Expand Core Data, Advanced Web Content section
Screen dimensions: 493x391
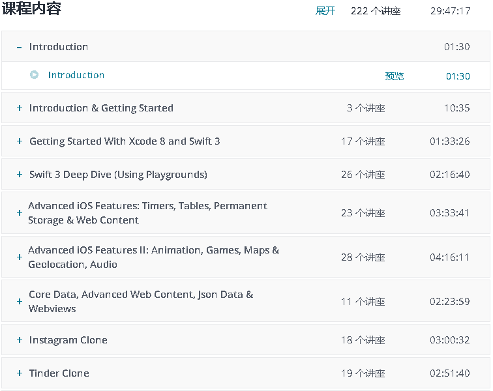20,302
